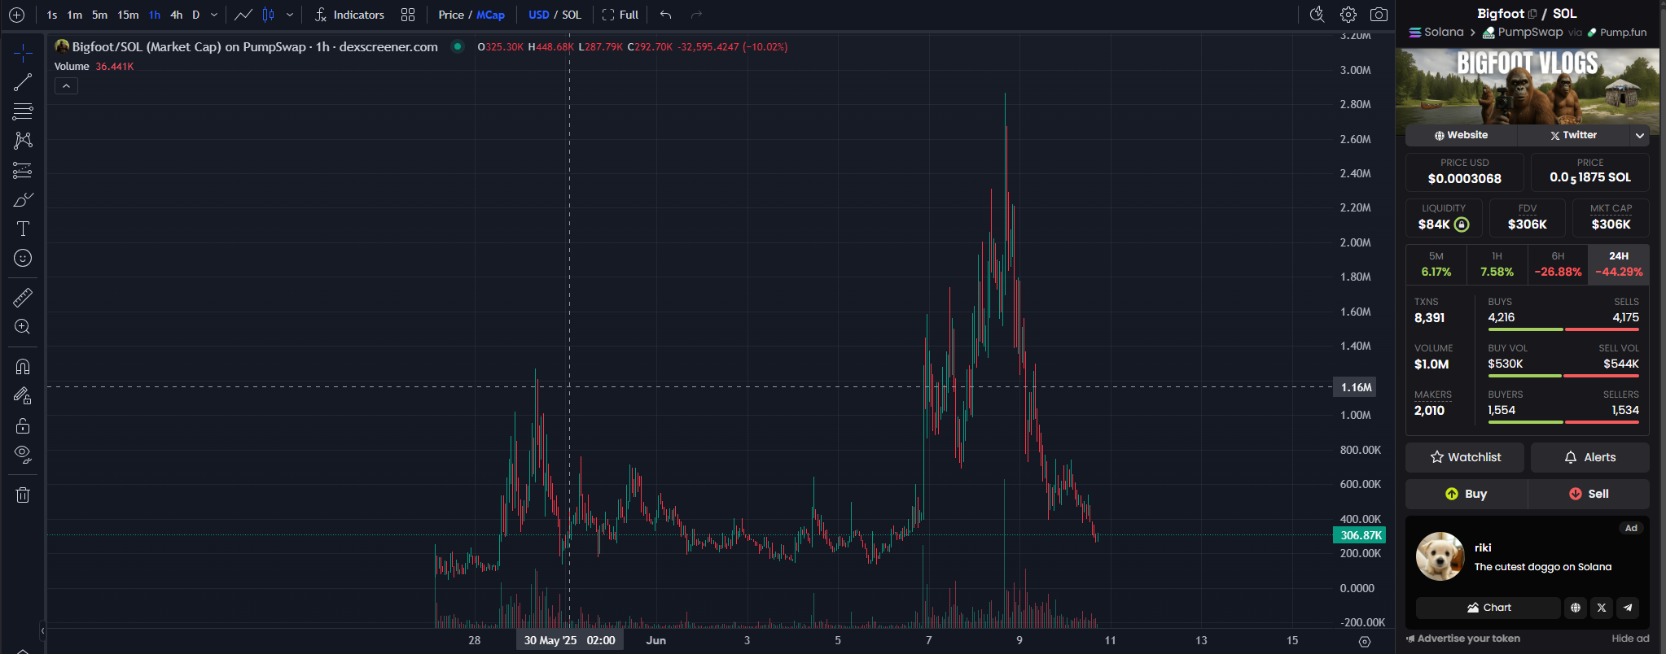Toggle chart to MCap mode
This screenshot has width=1666, height=654.
pos(491,15)
